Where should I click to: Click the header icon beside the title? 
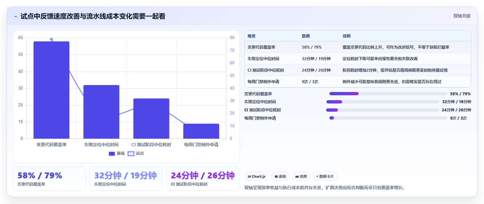pos(15,16)
